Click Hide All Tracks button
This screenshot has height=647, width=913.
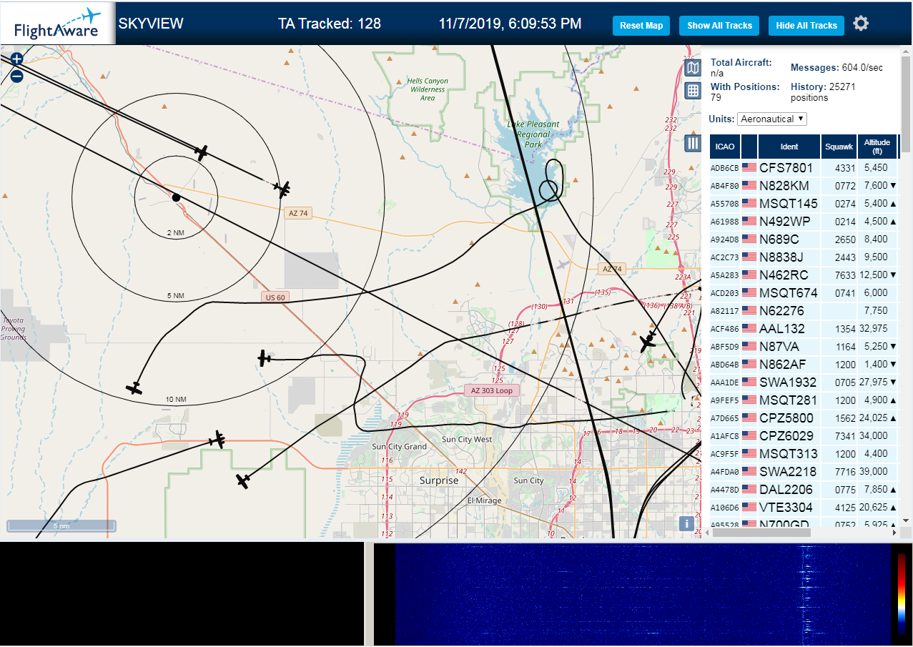806,26
